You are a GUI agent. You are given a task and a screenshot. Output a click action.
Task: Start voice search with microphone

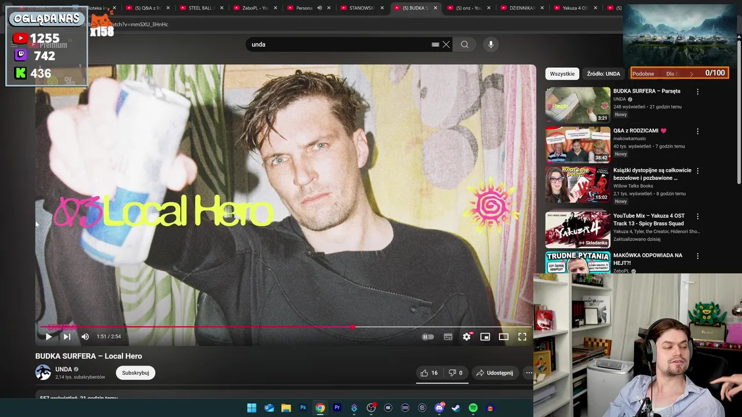coord(491,45)
